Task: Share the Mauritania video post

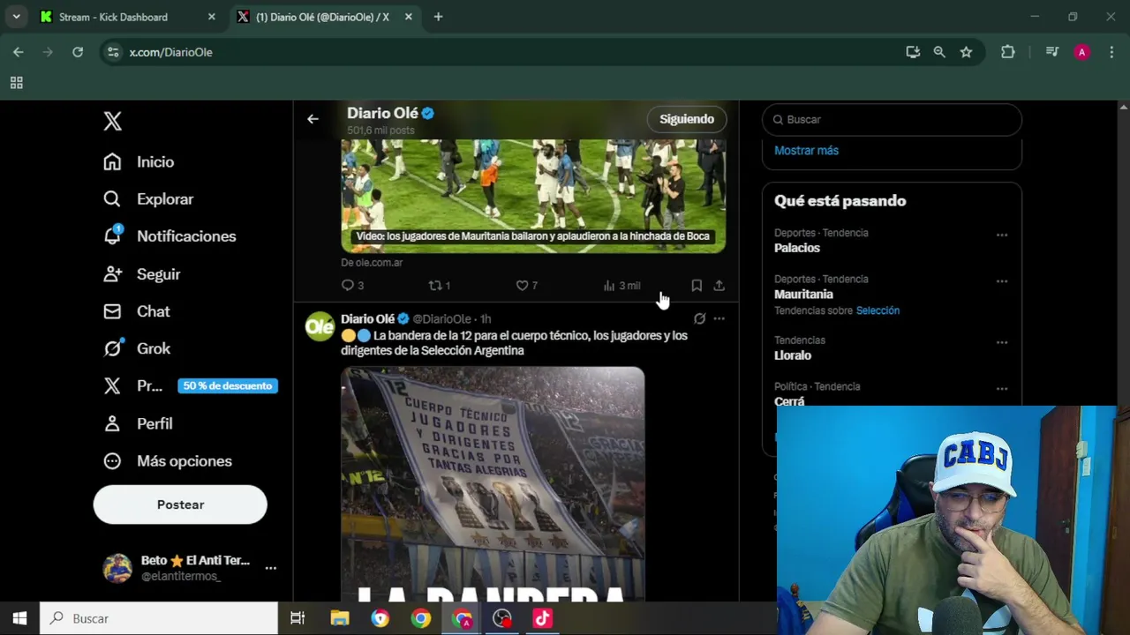Action: (x=719, y=286)
